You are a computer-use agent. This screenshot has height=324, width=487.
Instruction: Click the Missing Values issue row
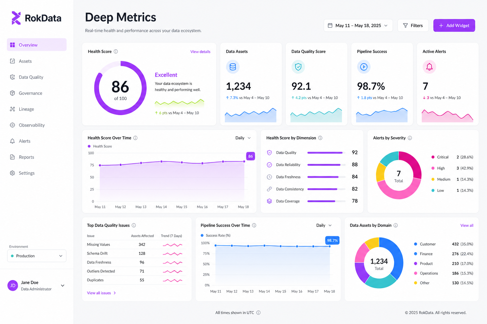pos(136,245)
